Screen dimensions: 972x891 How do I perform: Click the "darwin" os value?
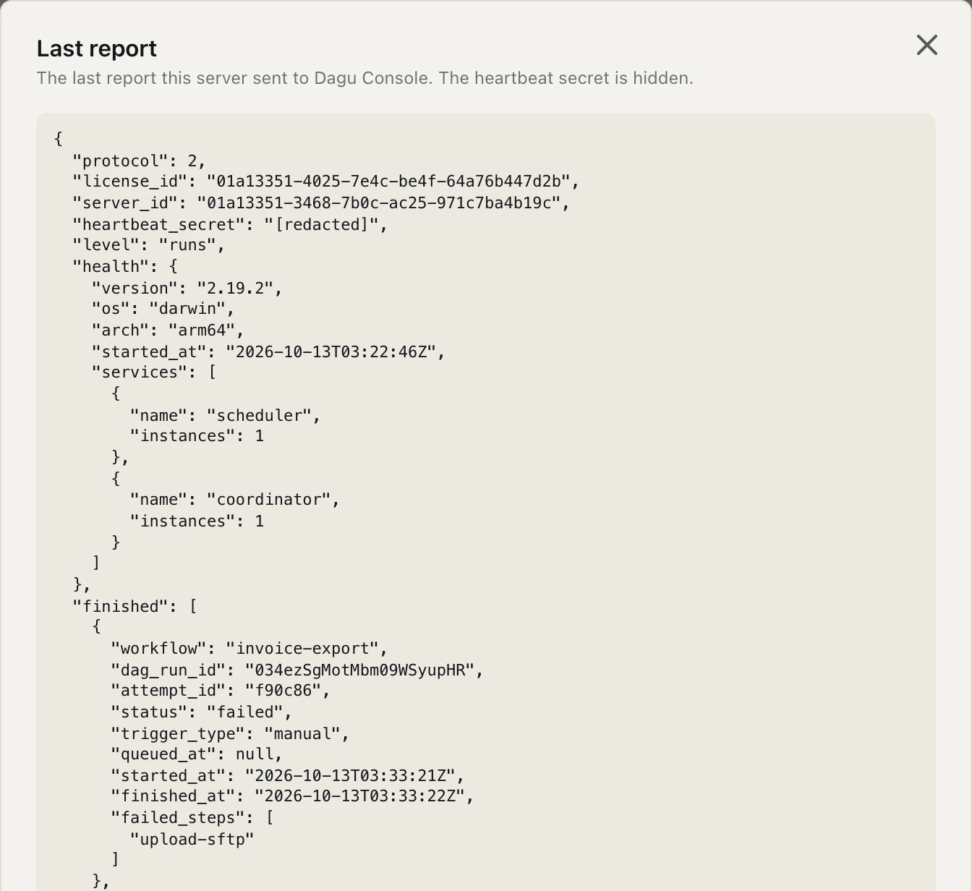coord(187,309)
